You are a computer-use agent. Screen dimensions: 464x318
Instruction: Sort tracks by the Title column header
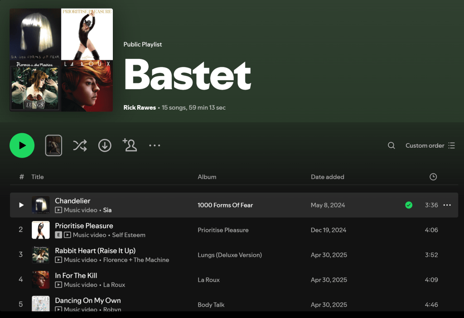(x=38, y=177)
